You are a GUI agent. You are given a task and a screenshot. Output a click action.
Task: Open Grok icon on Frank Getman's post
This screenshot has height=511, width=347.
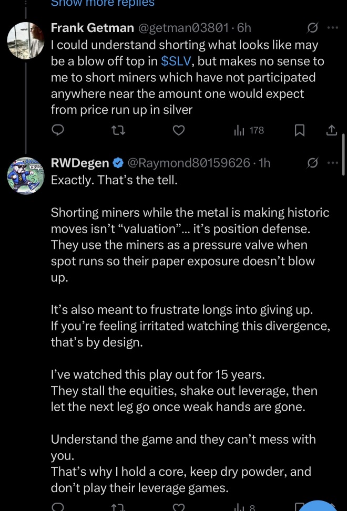click(312, 28)
